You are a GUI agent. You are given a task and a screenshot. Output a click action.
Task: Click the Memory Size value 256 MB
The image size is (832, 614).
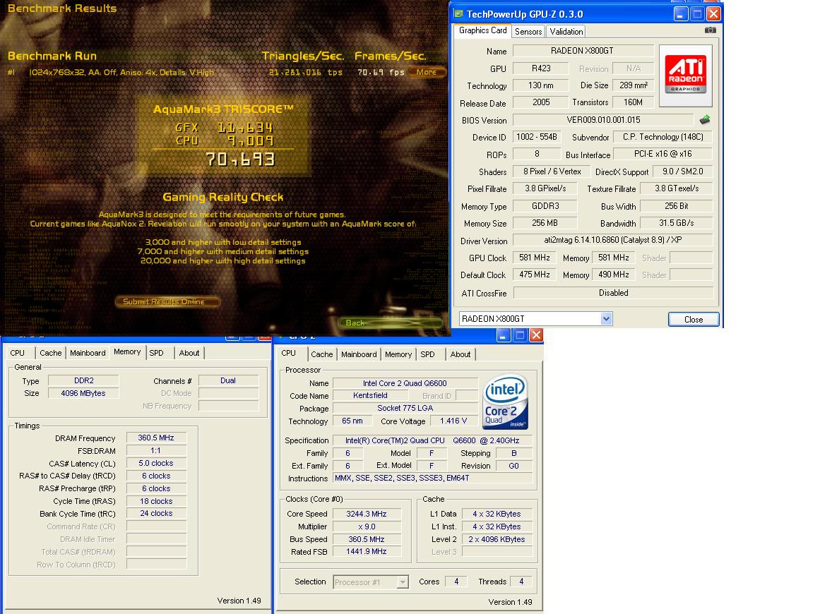(545, 223)
